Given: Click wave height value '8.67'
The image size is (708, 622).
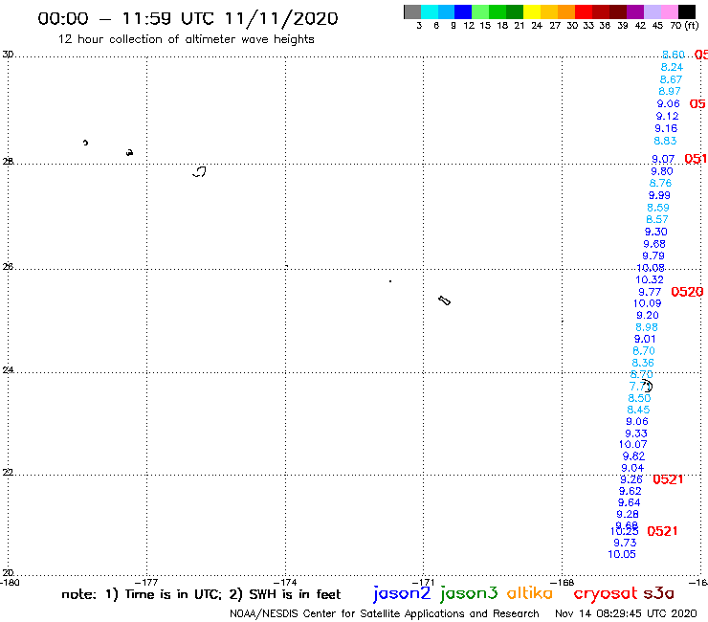Looking at the screenshot, I should click(x=671, y=79).
